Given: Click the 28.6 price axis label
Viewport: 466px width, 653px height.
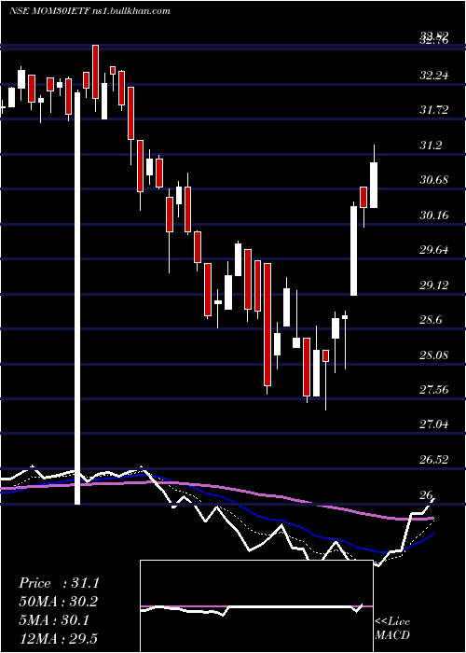Looking at the screenshot, I should point(431,320).
